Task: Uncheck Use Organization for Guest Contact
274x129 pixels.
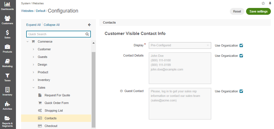Action: pyautogui.click(x=241, y=91)
